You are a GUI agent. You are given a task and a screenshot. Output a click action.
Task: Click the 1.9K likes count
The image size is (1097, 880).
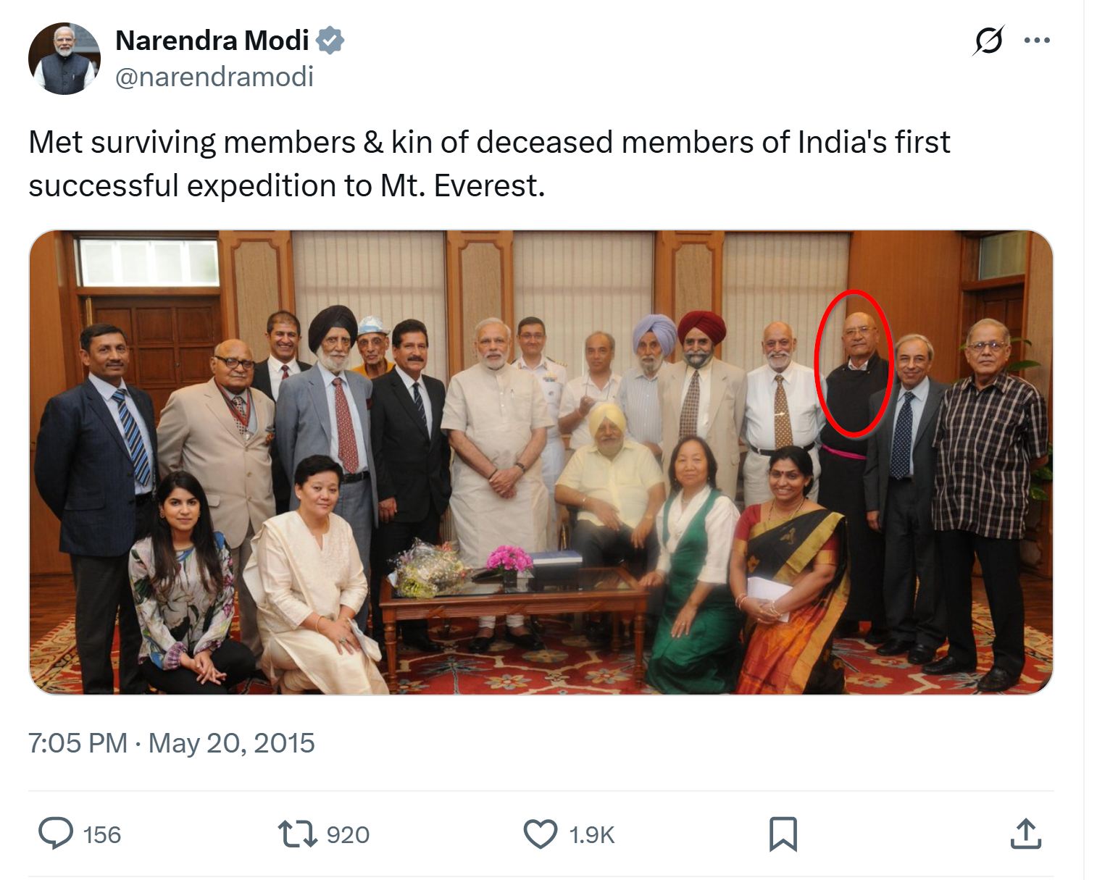click(x=592, y=835)
